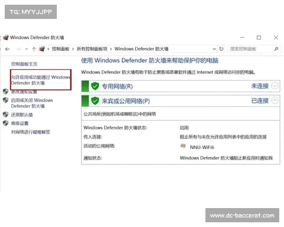Click the 传入连接 label
The width and height of the screenshot is (284, 227).
point(93,137)
